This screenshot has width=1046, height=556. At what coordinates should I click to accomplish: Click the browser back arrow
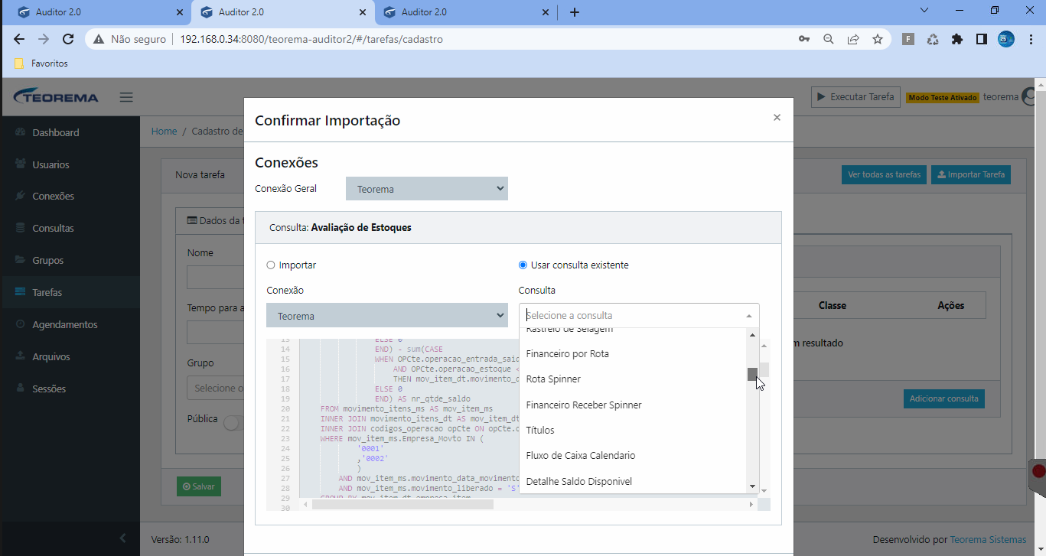point(19,39)
